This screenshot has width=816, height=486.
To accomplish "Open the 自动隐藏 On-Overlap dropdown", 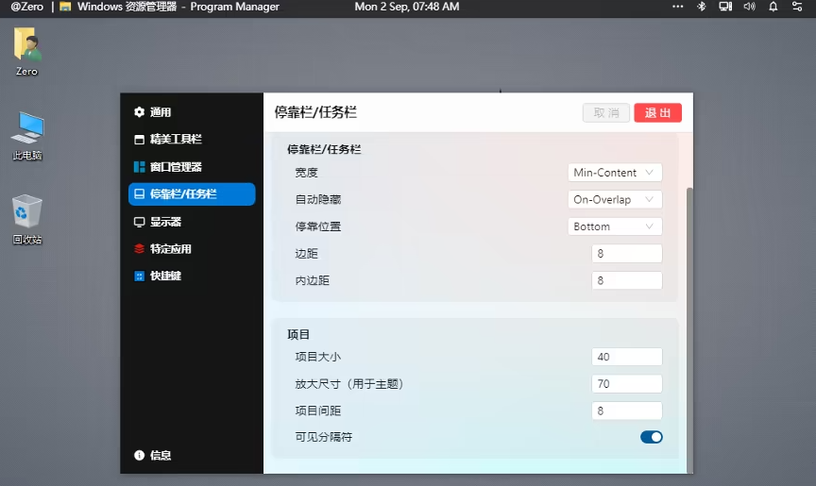I will coord(617,200).
